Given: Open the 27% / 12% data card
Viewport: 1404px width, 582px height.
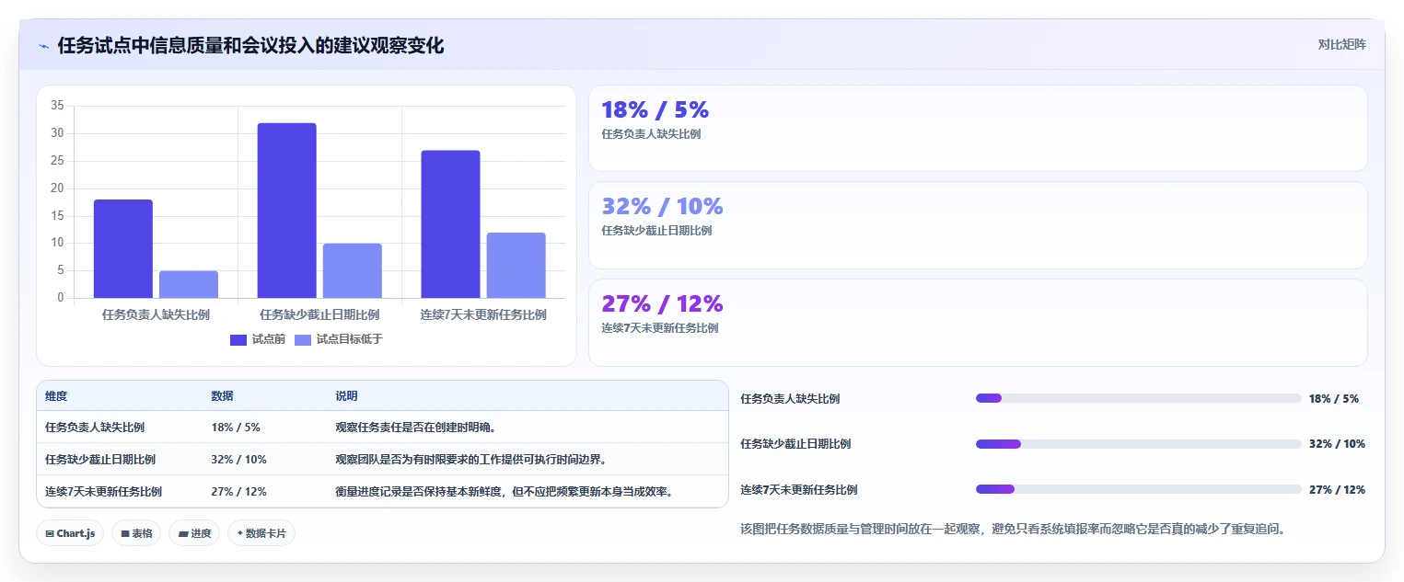Looking at the screenshot, I should 978,323.
